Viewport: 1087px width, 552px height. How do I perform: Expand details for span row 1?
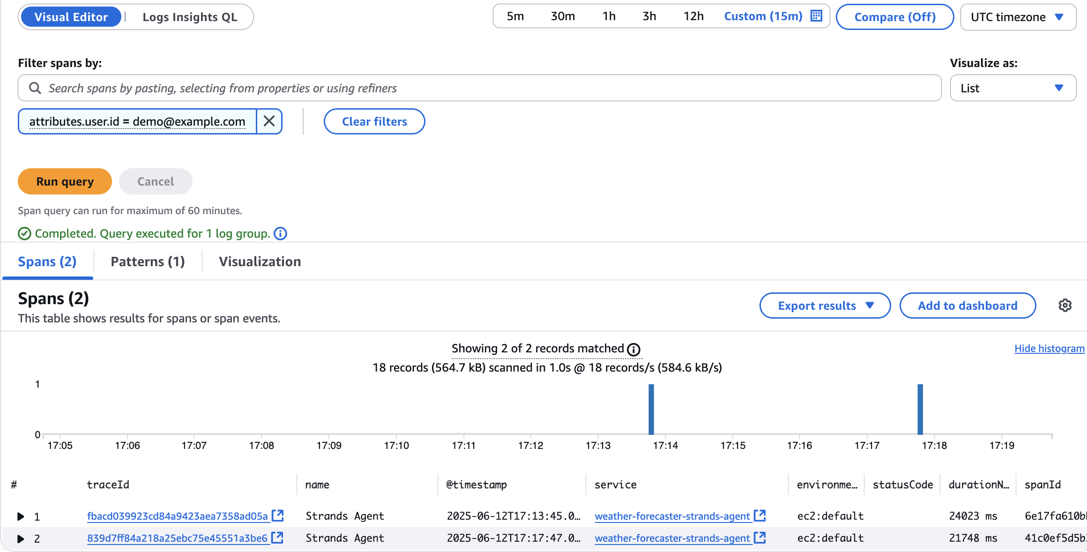coord(20,516)
